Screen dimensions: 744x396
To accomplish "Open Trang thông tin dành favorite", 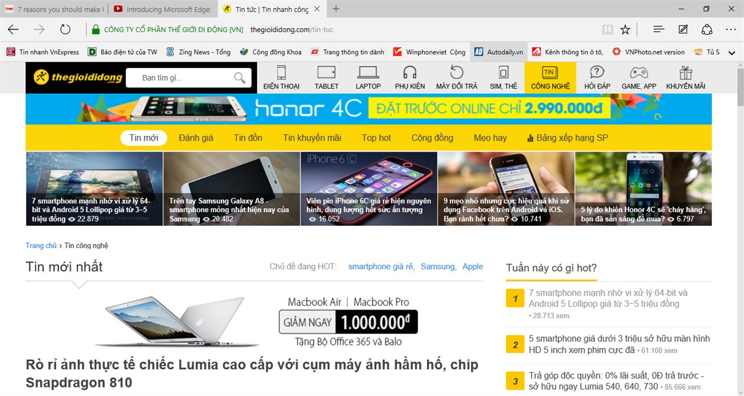I will 347,52.
